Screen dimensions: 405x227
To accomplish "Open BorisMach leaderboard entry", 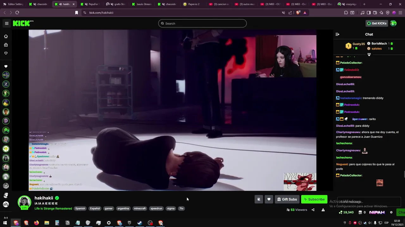I will [380, 44].
